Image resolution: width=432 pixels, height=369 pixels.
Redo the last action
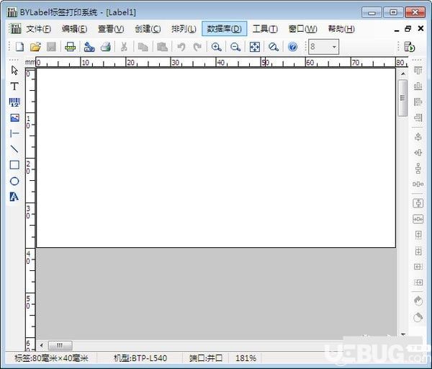click(197, 47)
